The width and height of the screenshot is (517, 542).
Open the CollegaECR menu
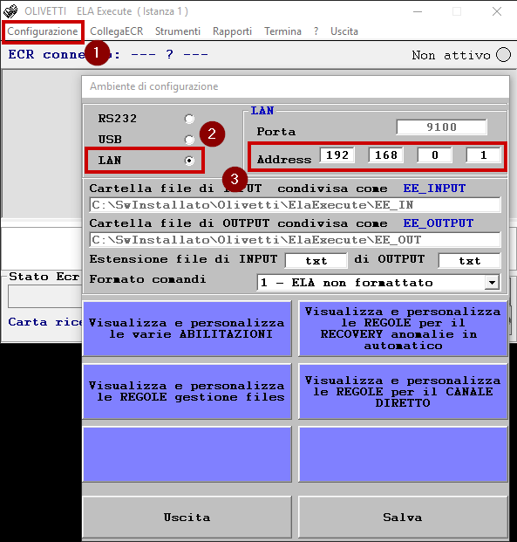click(x=116, y=31)
